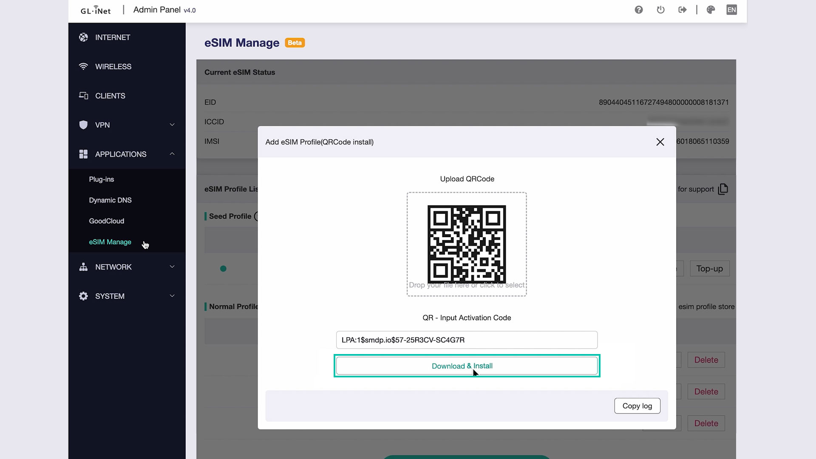The height and width of the screenshot is (459, 816).
Task: Click the EID number value
Action: click(x=664, y=102)
